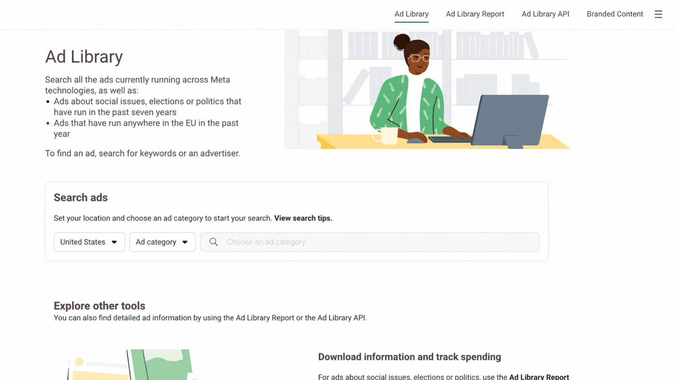Click the woman at computer illustration
The height and width of the screenshot is (380, 676).
(427, 89)
